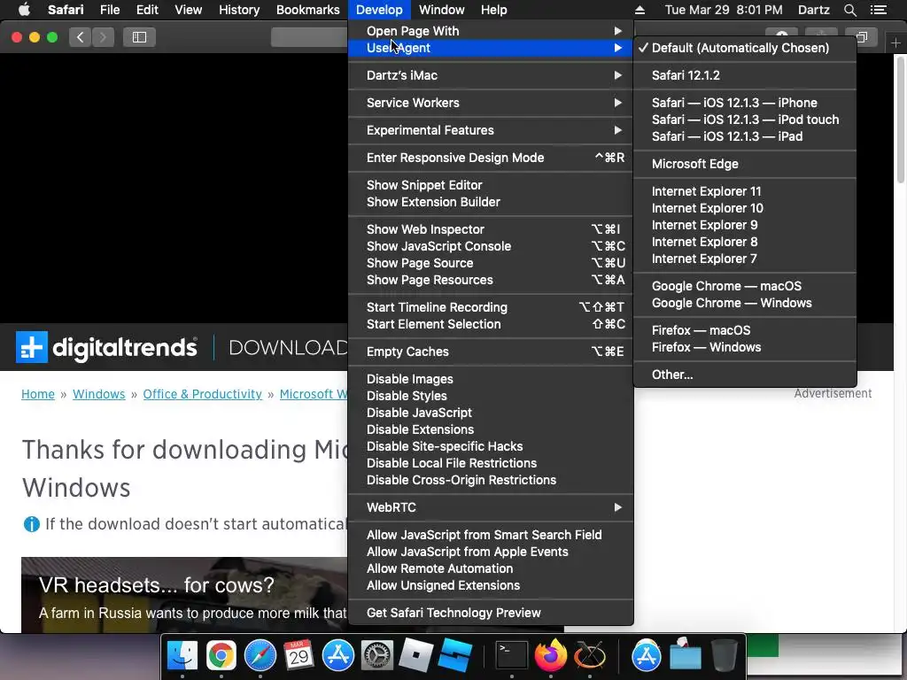Screen dimensions: 907x680
Task: Expand the User Agent submenu item
Action: tap(491, 48)
